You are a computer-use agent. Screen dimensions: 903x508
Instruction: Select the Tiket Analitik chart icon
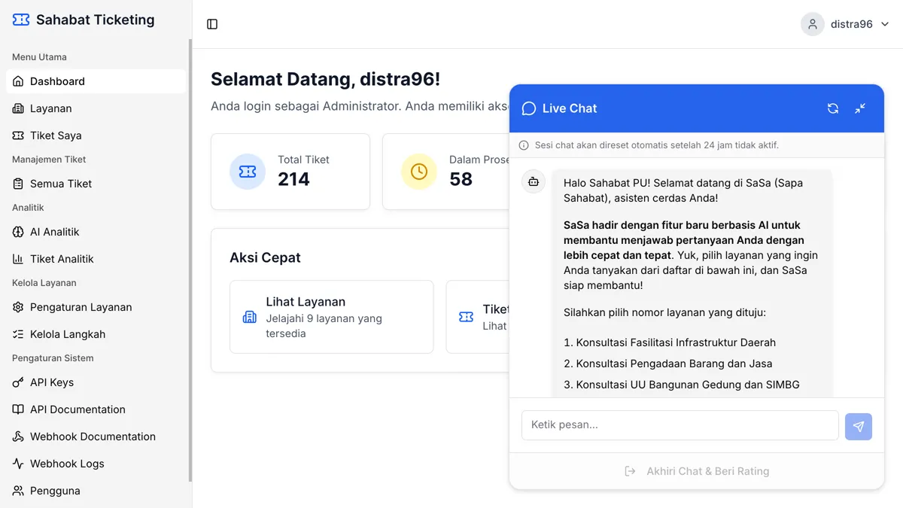pos(17,258)
